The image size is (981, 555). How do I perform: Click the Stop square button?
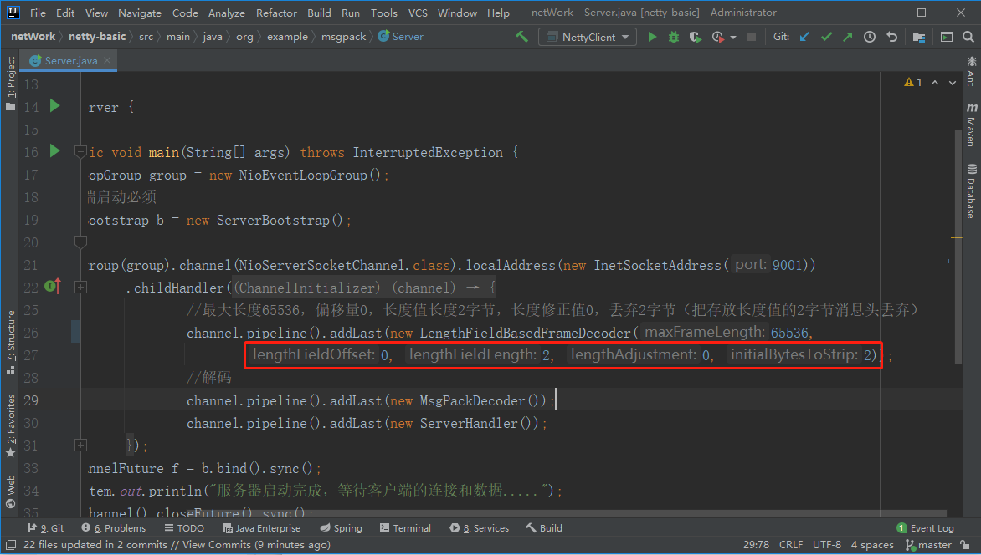coord(752,37)
